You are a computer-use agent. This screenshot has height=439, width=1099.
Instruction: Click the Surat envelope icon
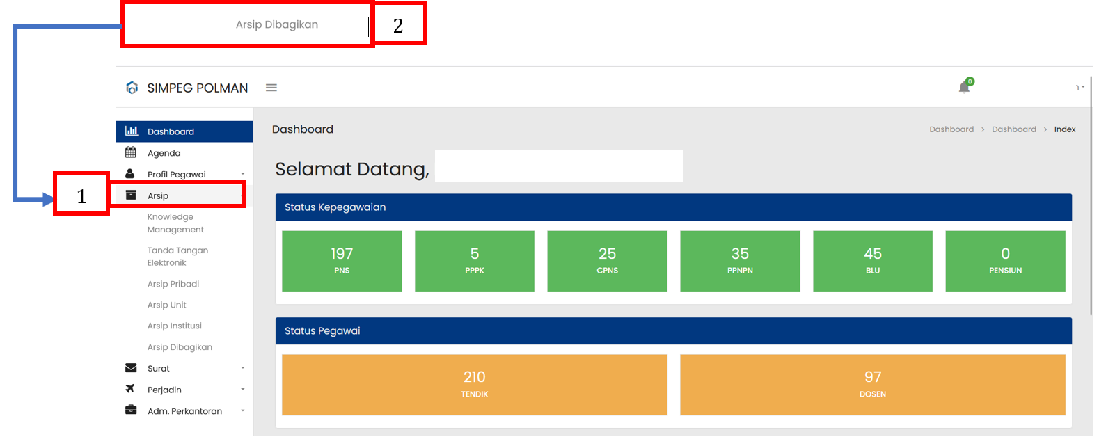(131, 368)
